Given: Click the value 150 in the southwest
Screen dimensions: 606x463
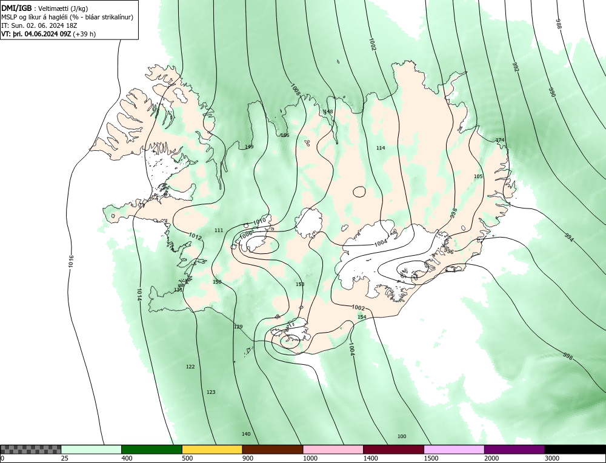Looking at the screenshot, I should pos(217,282).
